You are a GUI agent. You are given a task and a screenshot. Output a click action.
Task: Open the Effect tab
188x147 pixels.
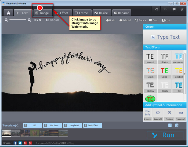tap(62, 13)
